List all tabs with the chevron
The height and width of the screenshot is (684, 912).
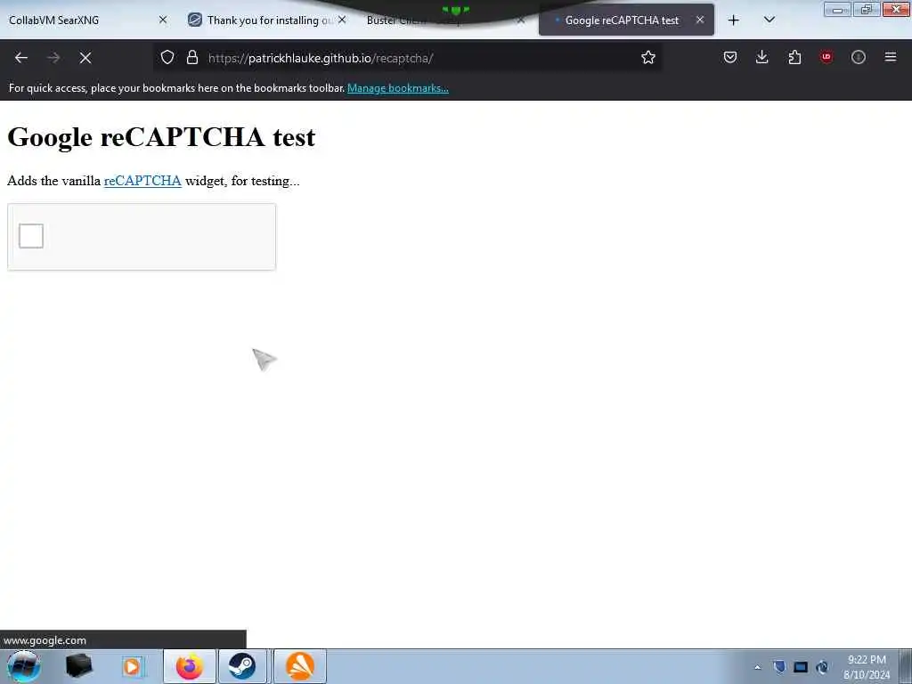(769, 20)
